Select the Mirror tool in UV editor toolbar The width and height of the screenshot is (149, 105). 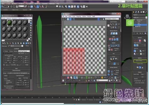[x=74, y=19]
